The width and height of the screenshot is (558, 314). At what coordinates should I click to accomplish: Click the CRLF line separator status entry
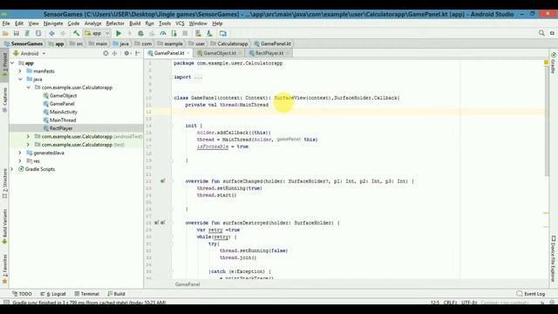click(450, 303)
